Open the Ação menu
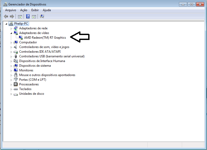The image size is (207, 150). coord(24,10)
